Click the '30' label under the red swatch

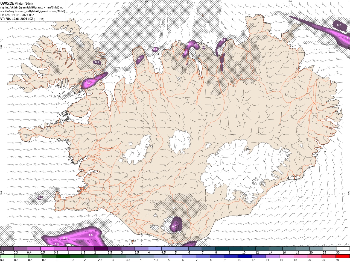[337, 260]
